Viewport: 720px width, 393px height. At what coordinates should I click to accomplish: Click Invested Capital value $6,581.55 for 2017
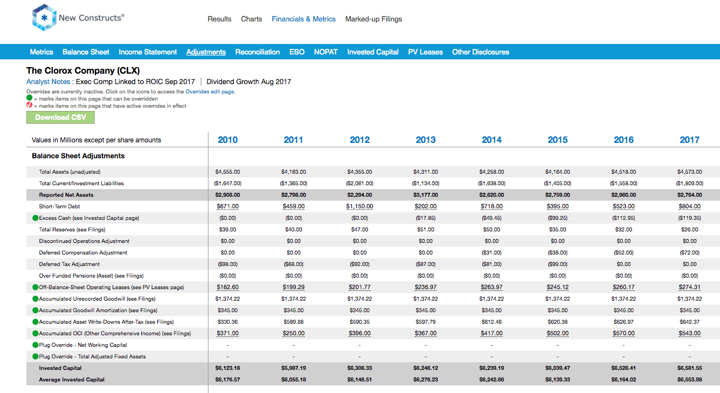[x=690, y=368]
